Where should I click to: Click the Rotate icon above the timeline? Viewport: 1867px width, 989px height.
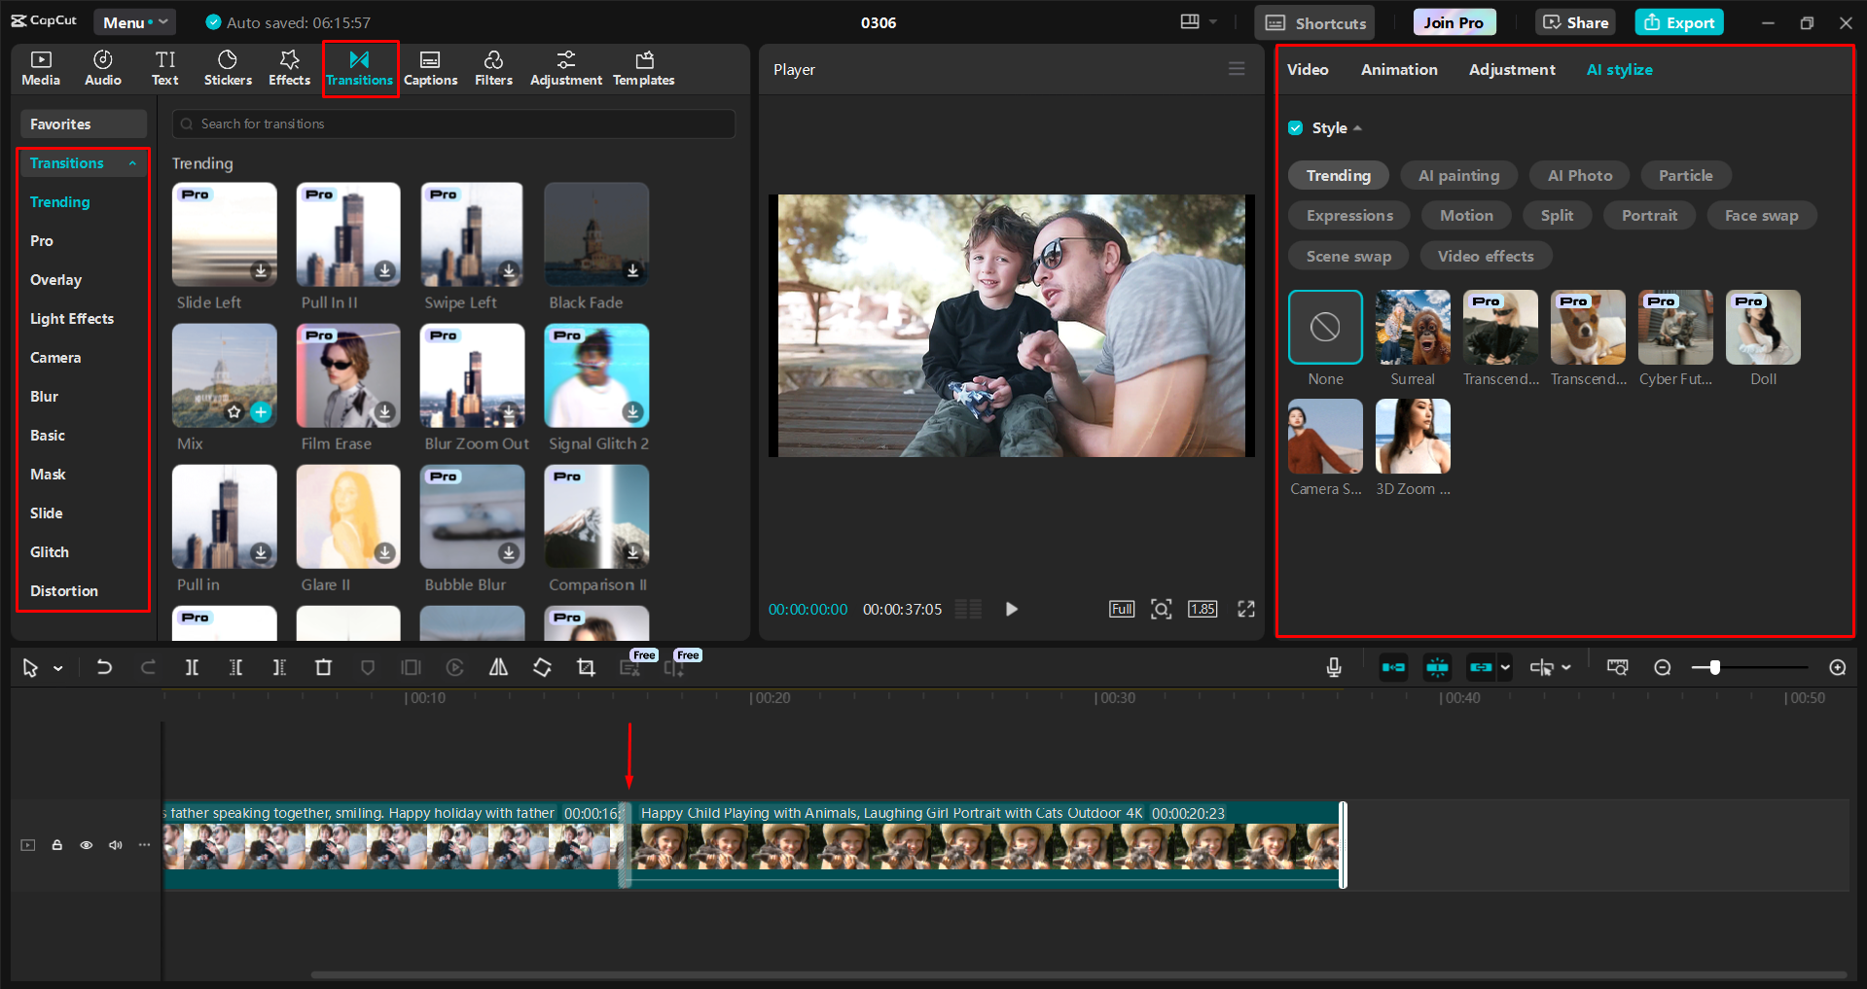(x=542, y=667)
